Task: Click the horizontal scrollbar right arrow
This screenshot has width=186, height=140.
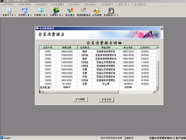Action: coord(154,92)
